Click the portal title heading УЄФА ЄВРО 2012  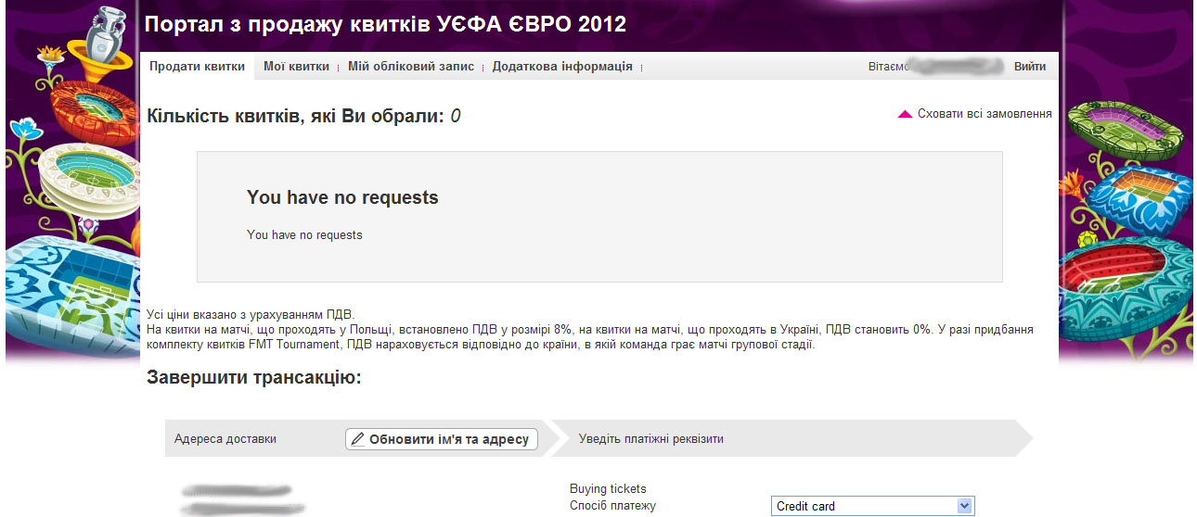385,24
